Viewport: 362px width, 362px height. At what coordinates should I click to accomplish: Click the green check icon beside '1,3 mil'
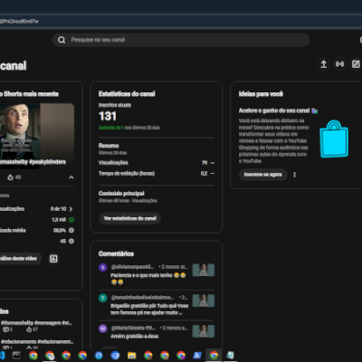[71, 220]
